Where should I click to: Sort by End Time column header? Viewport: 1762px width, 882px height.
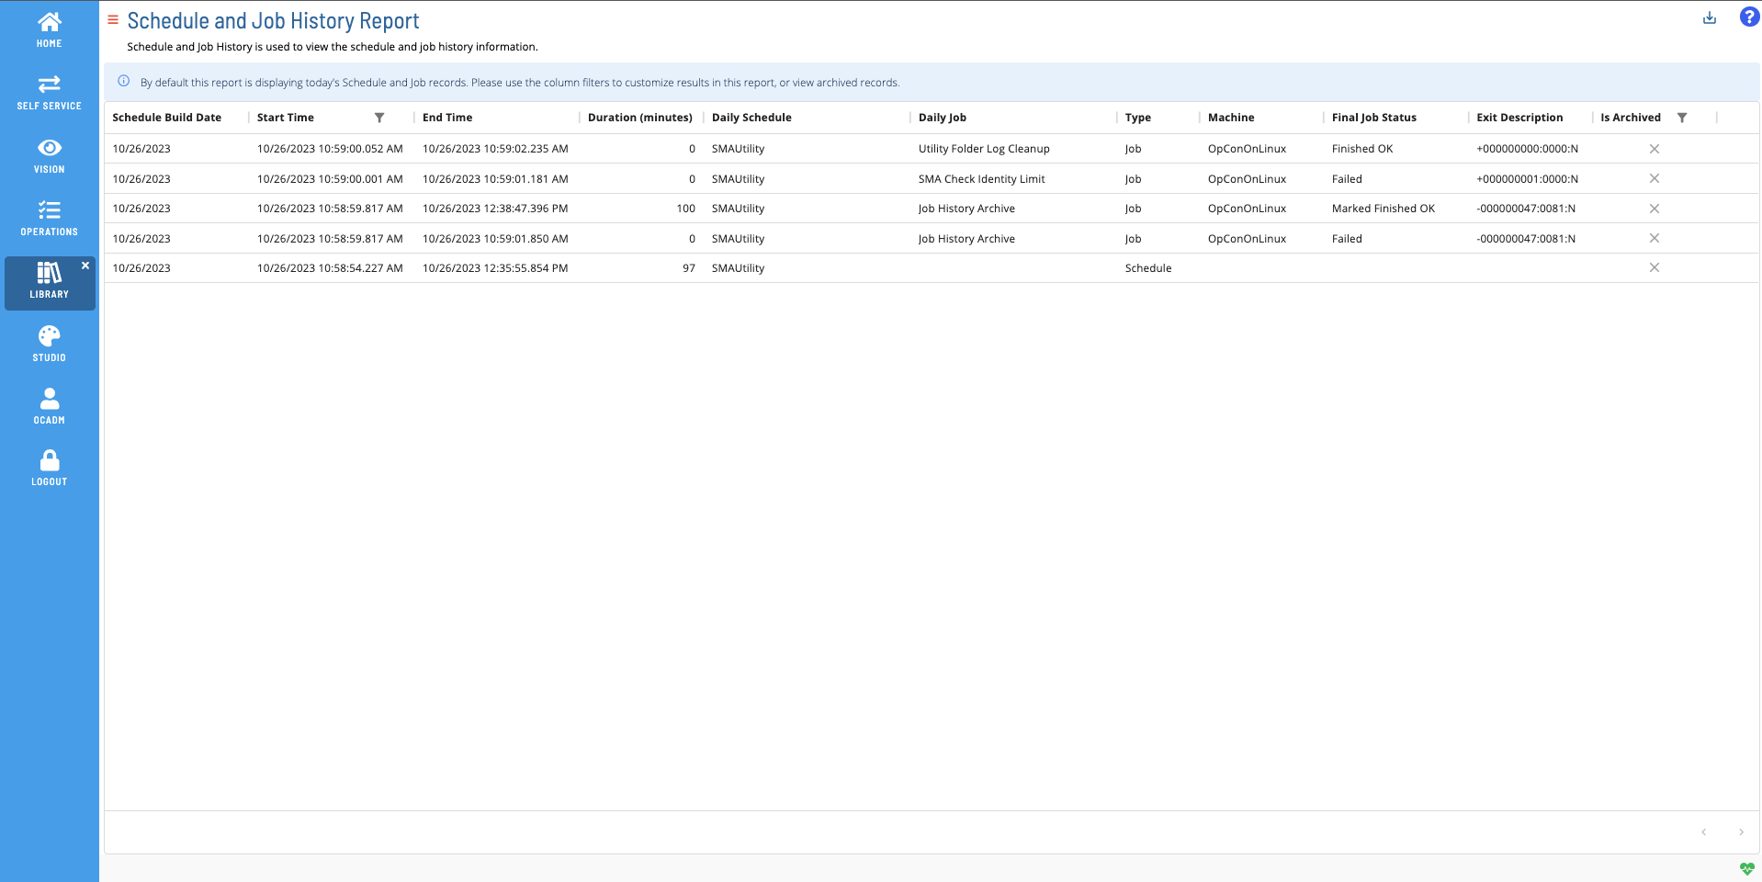[447, 118]
